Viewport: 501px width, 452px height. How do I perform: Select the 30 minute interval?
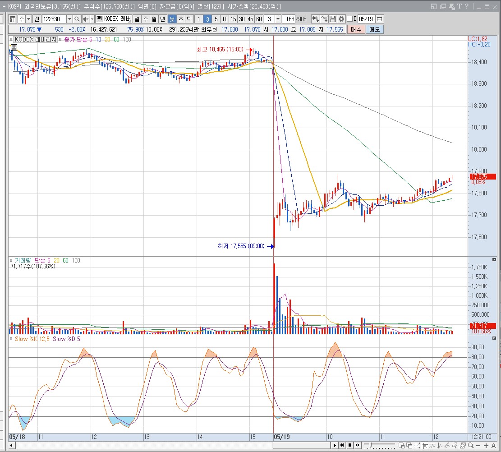242,19
